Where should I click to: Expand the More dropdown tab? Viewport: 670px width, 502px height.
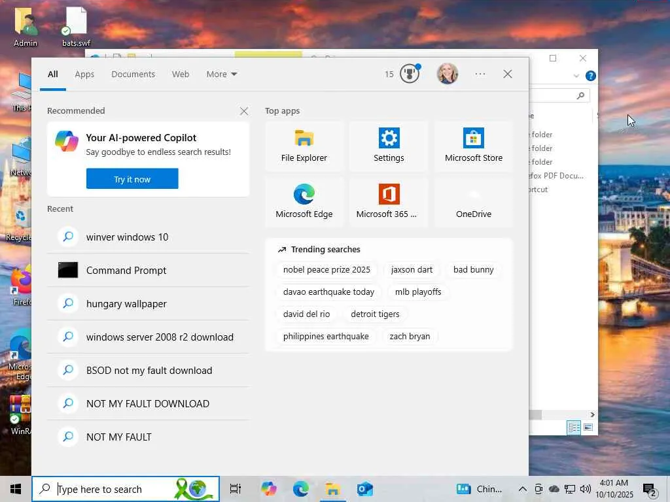tap(221, 74)
